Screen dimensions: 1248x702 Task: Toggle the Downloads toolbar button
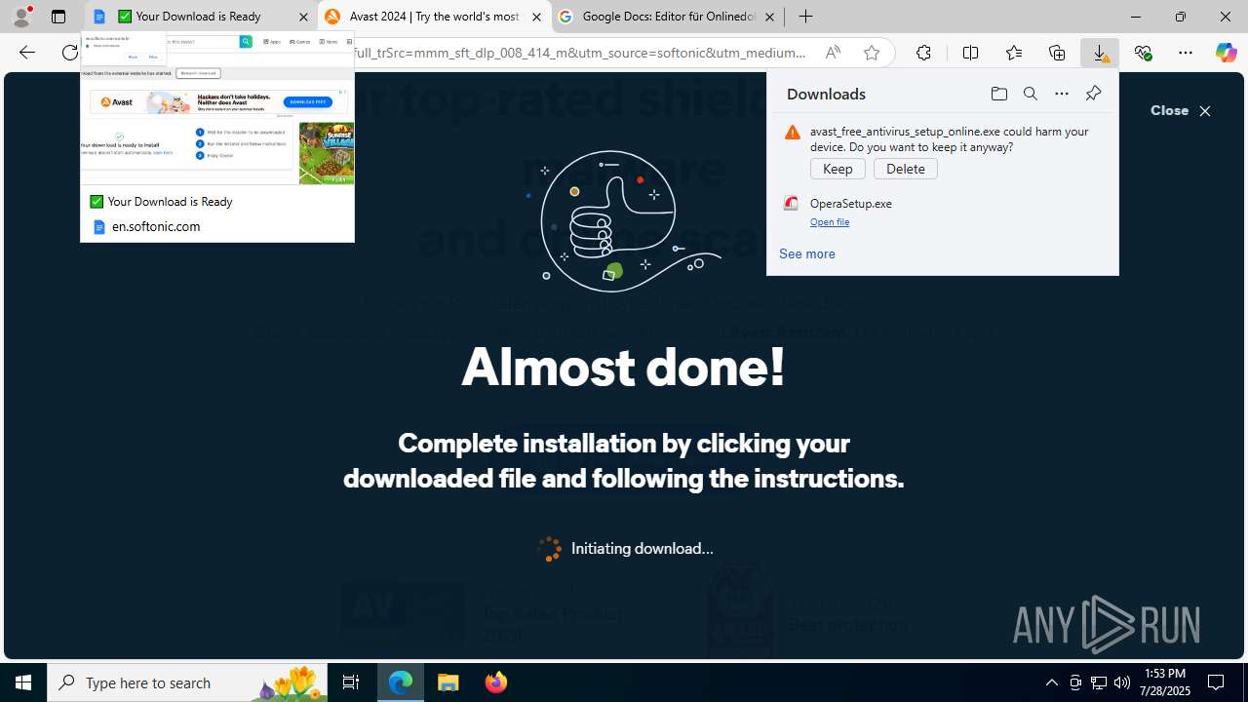pos(1100,53)
